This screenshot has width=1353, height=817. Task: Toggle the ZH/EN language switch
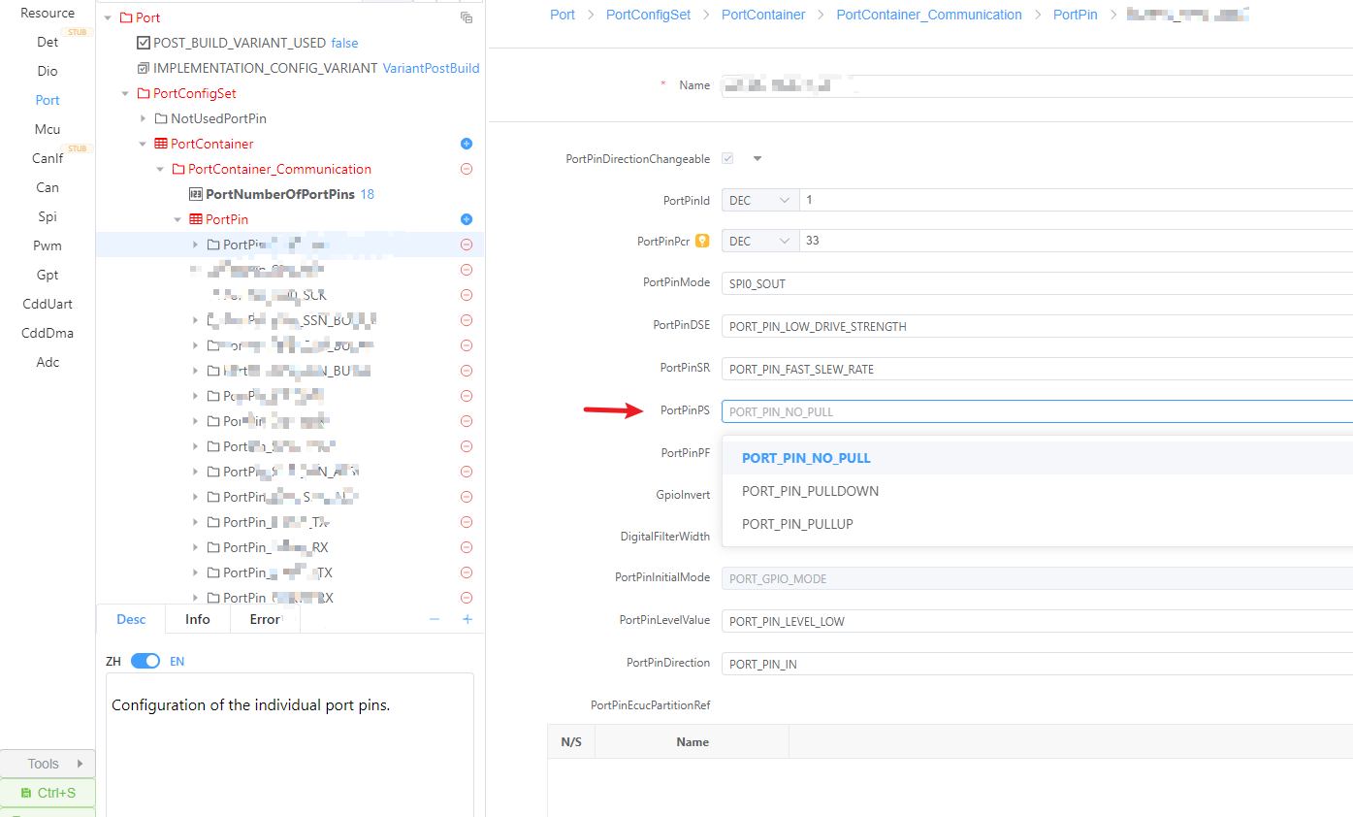(145, 661)
